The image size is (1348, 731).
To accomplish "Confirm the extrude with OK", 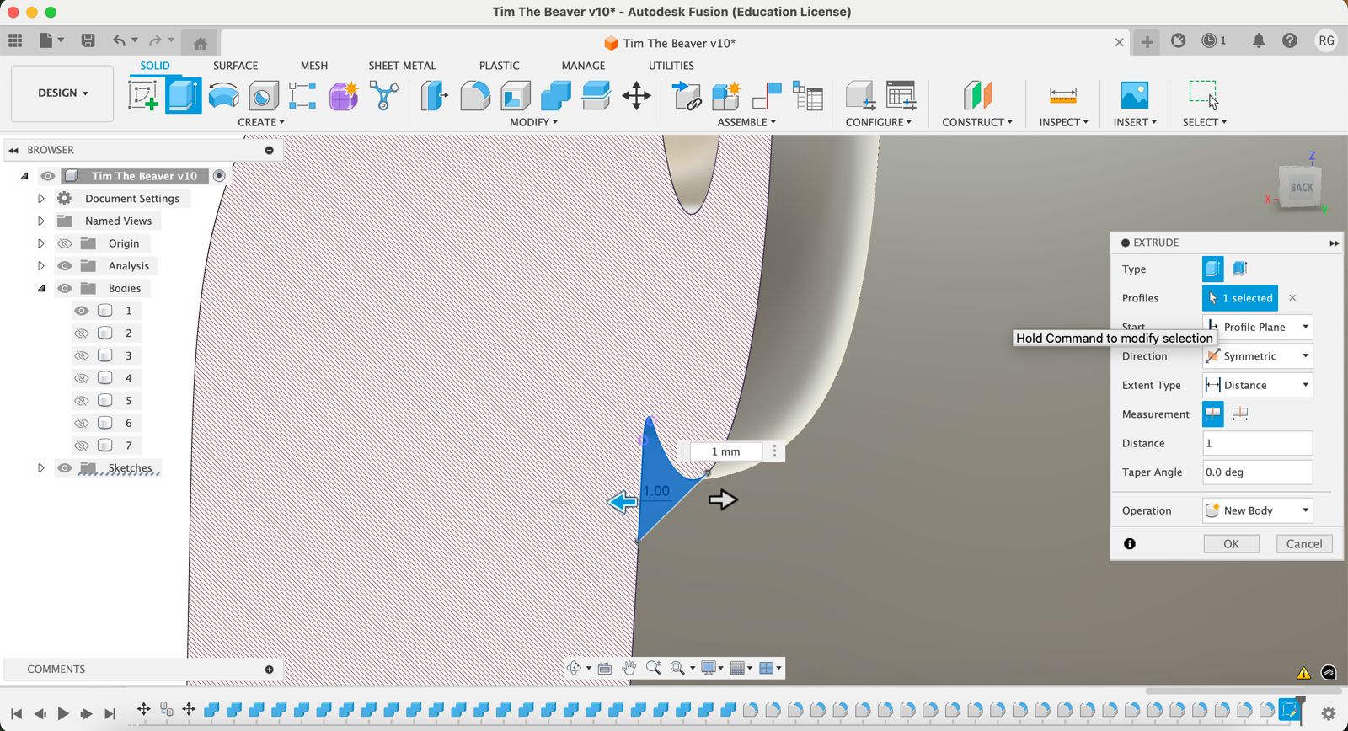I will tap(1231, 544).
